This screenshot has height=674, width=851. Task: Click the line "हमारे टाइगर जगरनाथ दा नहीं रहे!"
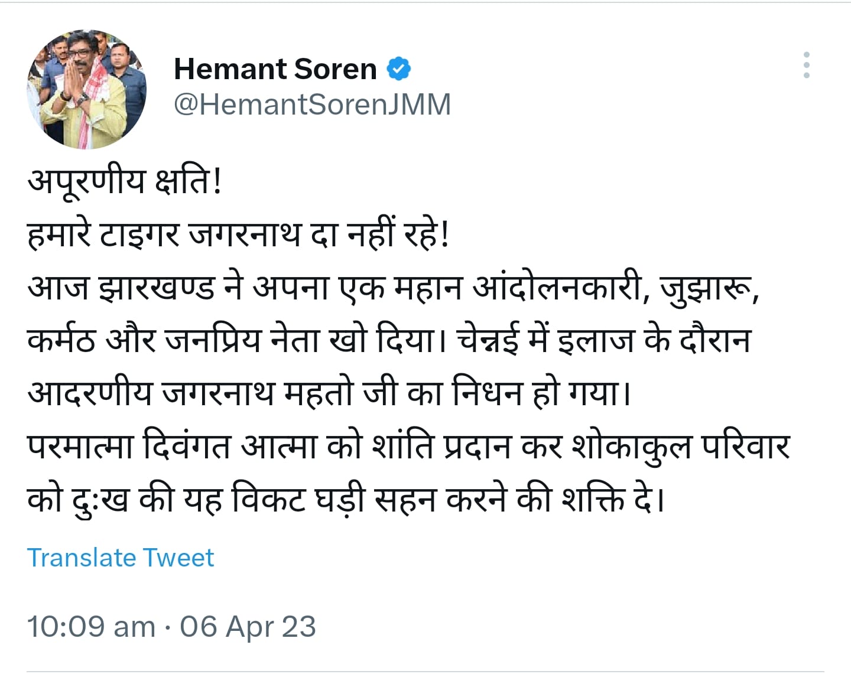tap(238, 235)
